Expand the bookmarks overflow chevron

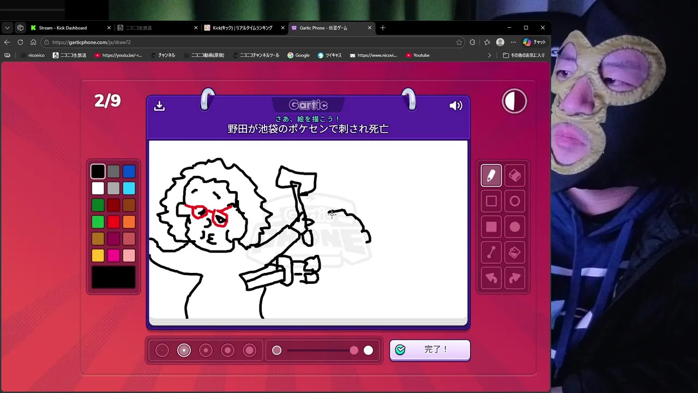coord(489,55)
